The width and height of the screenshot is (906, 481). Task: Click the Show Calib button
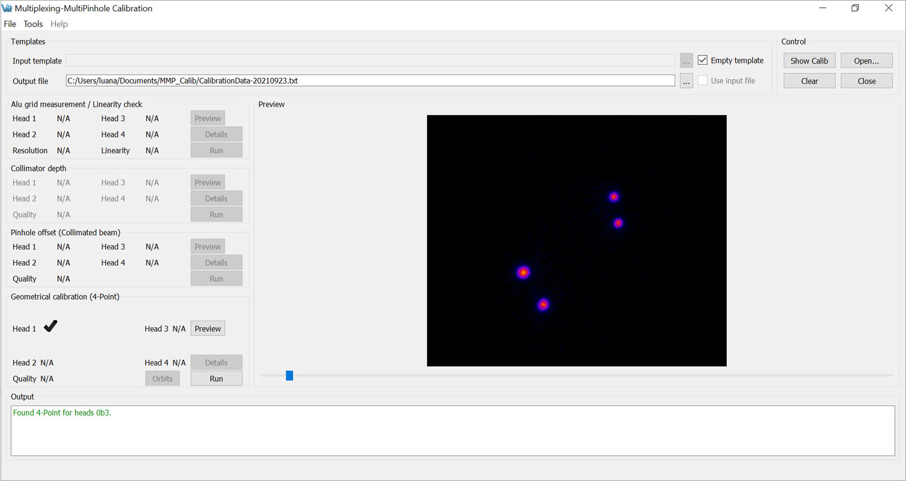coord(809,61)
